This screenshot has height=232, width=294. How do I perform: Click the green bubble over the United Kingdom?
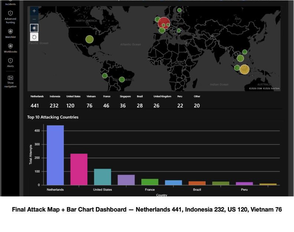coord(158,19)
